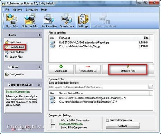Screen dimensions: 161x134
Task: Open the Open Files toolbar icon
Action: tap(12, 20)
